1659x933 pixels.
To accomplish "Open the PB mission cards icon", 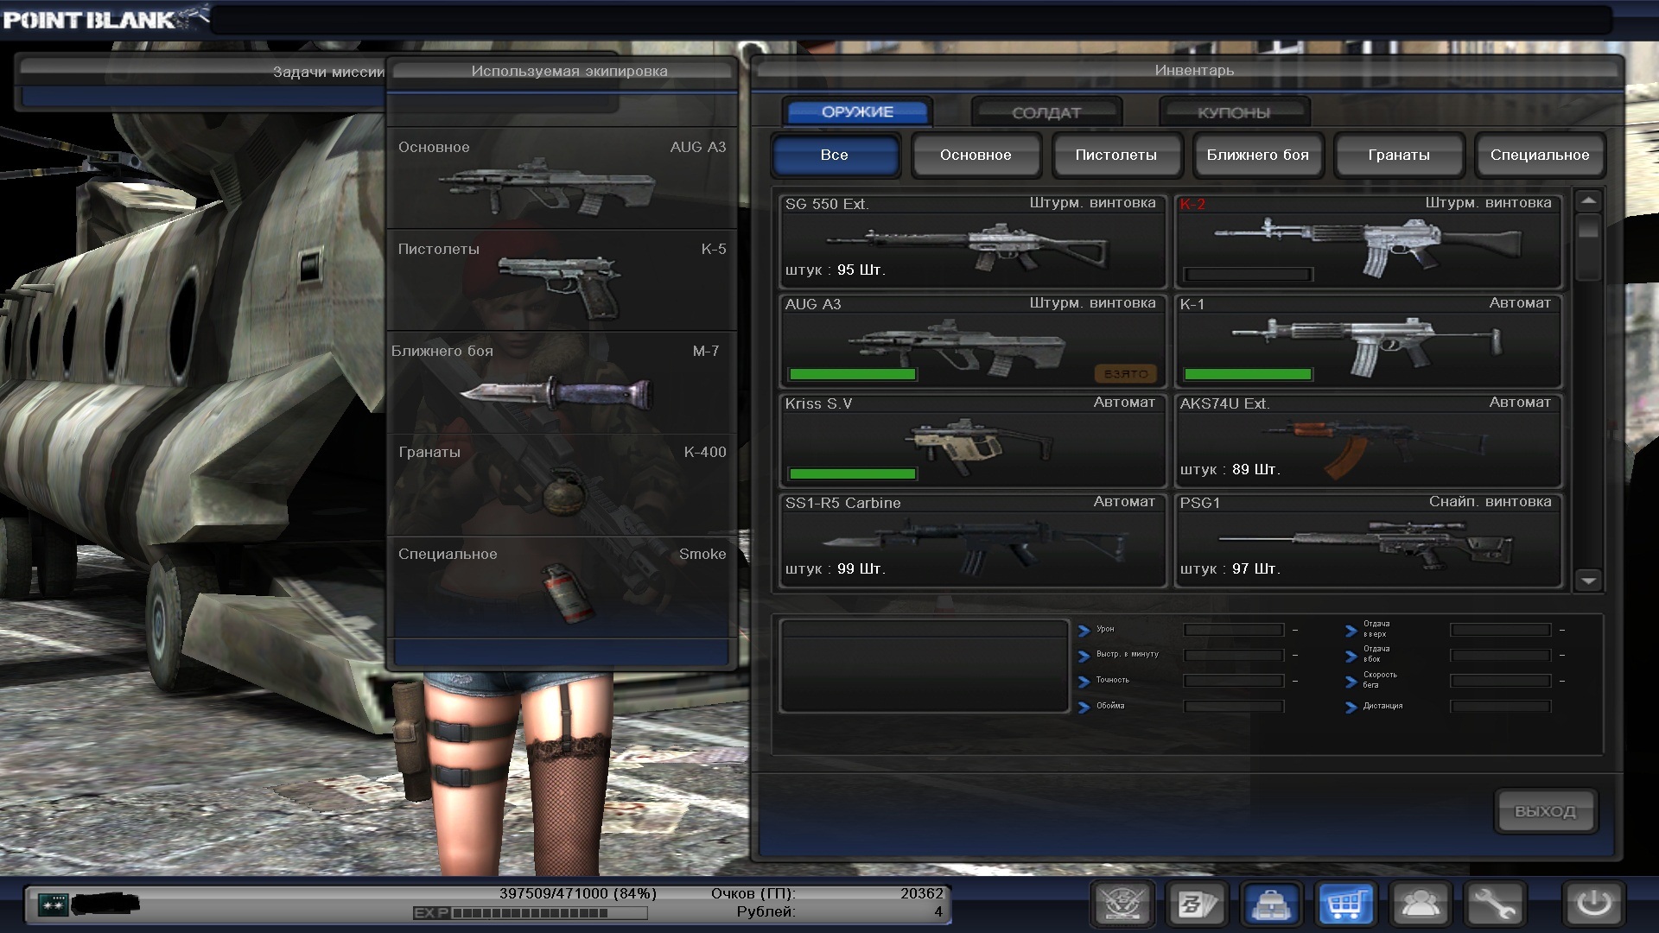I will pyautogui.click(x=1197, y=904).
